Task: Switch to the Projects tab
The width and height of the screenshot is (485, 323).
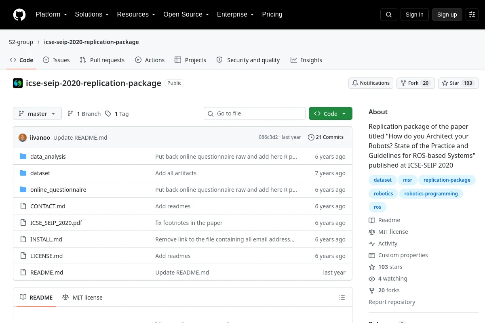Action: point(190,60)
